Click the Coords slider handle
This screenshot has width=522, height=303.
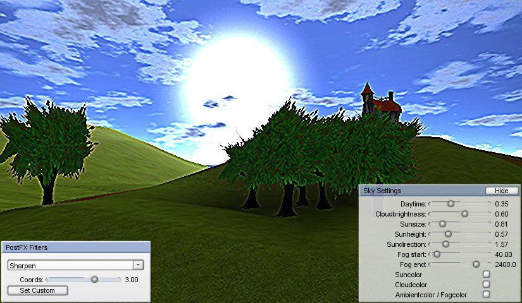point(95,279)
